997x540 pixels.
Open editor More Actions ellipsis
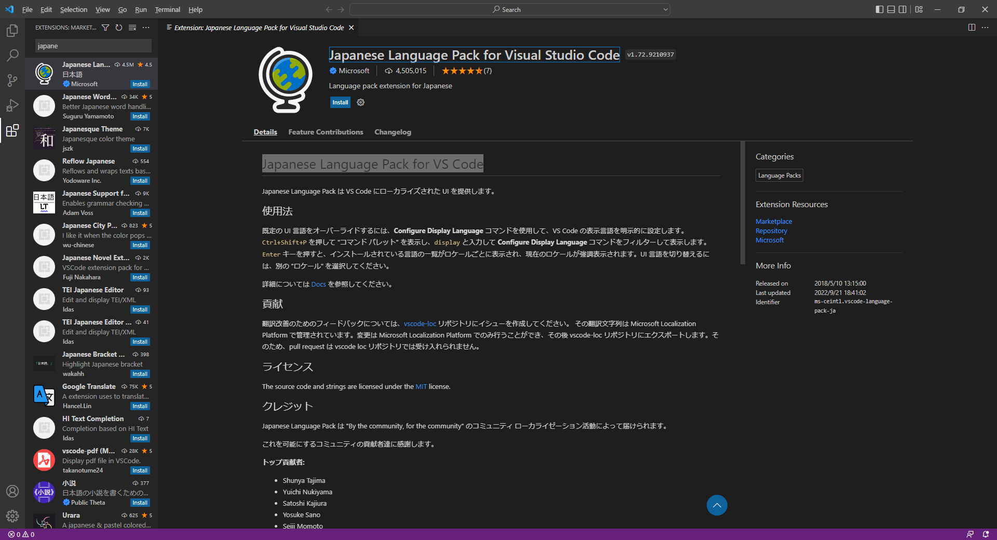point(985,28)
